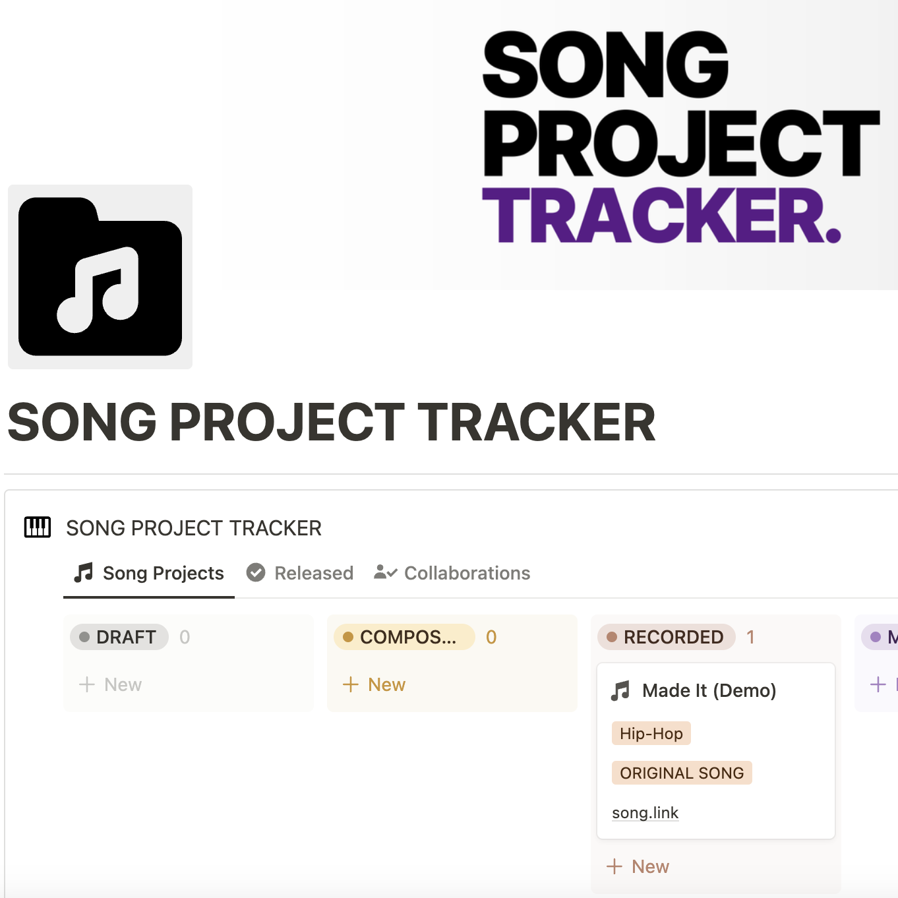Open the Collaborations tab
This screenshot has height=898, width=898.
[467, 572]
